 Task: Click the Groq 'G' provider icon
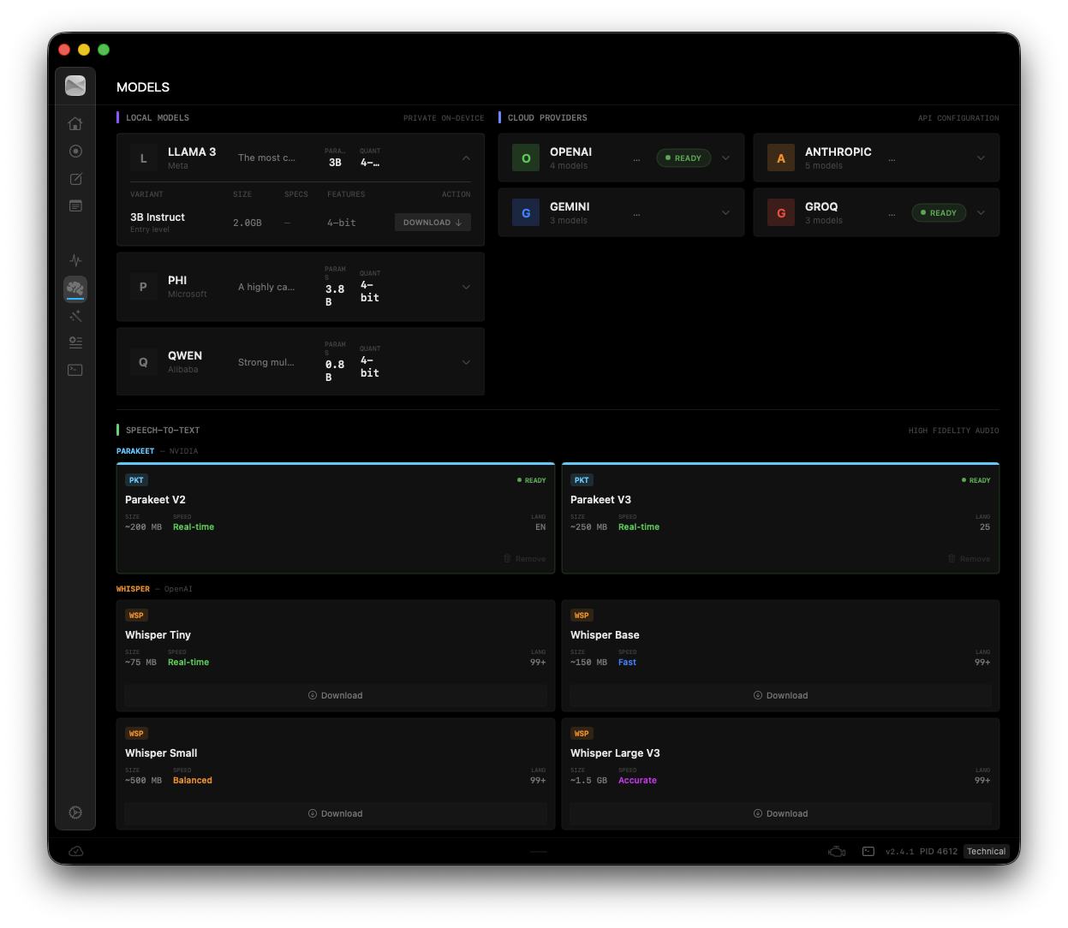pos(781,212)
